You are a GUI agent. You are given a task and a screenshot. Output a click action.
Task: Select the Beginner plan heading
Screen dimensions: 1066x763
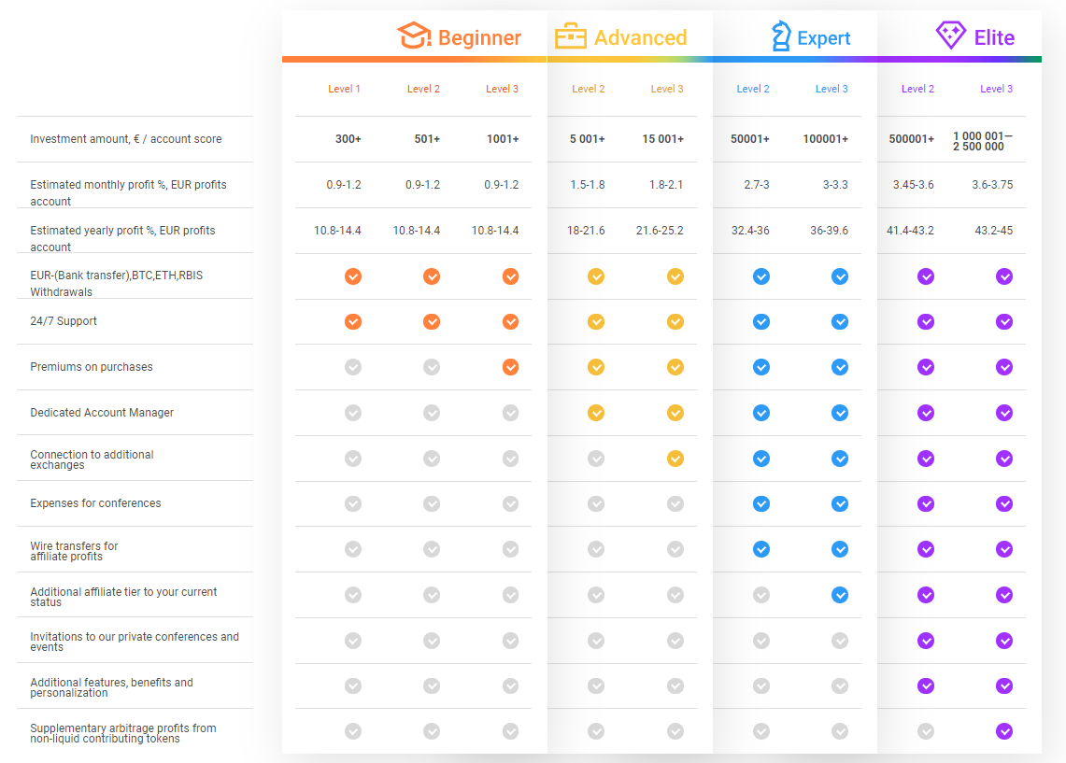coord(479,37)
